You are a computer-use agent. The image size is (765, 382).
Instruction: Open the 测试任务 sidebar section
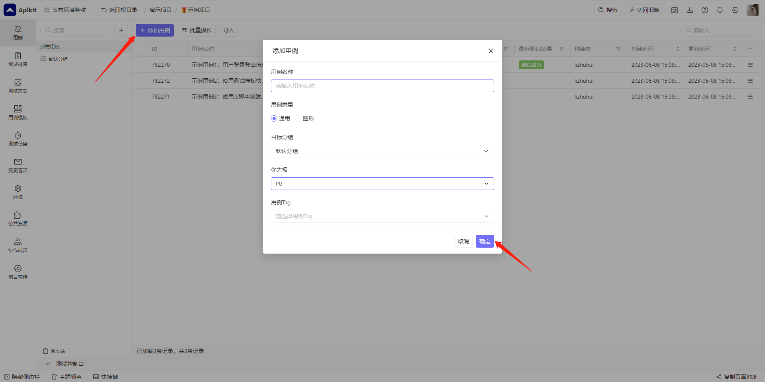coord(18,139)
